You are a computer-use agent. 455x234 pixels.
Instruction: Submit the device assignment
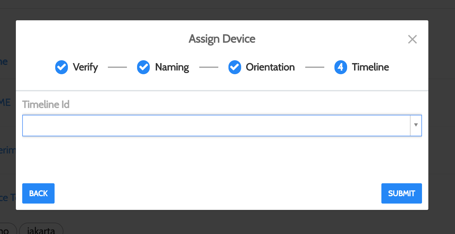click(x=402, y=193)
